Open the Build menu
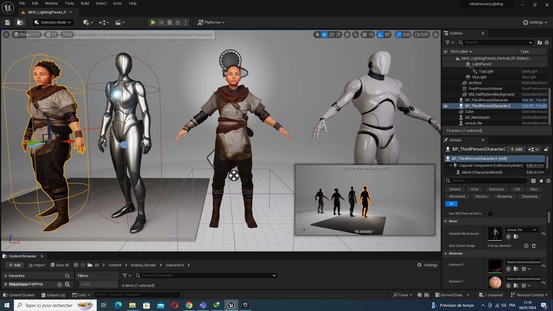The image size is (553, 311). coord(85,3)
